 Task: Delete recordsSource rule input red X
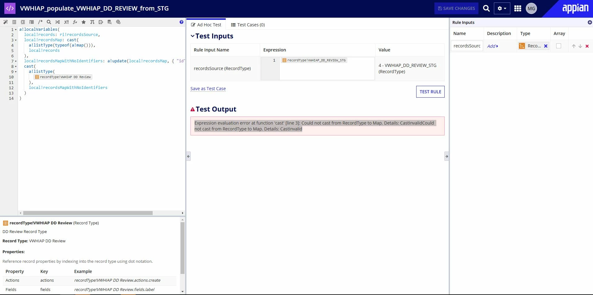click(x=587, y=46)
